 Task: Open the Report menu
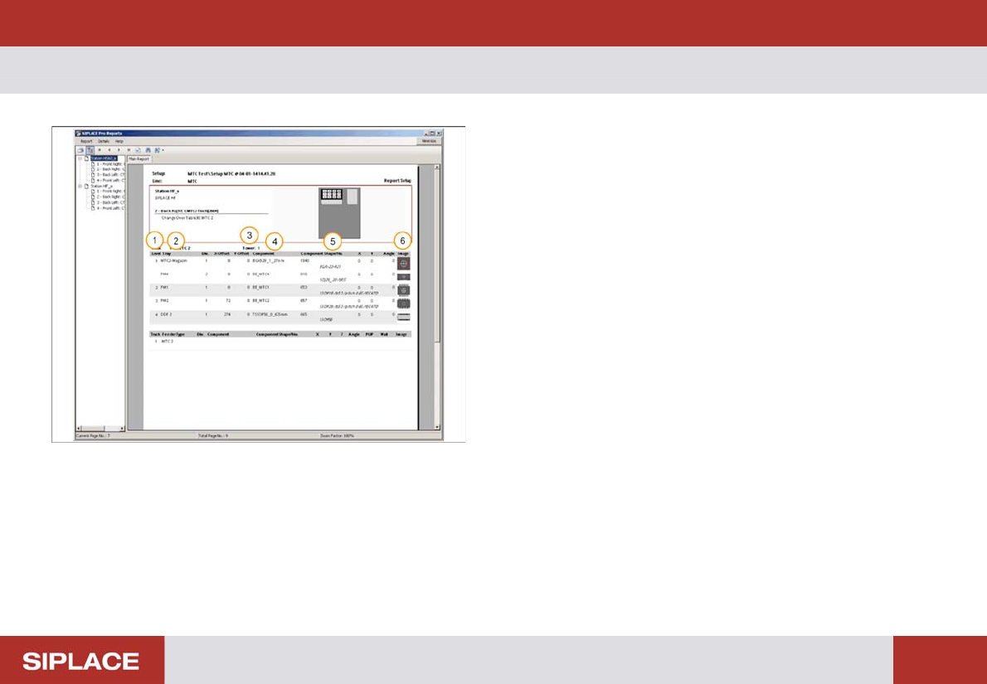click(x=86, y=142)
